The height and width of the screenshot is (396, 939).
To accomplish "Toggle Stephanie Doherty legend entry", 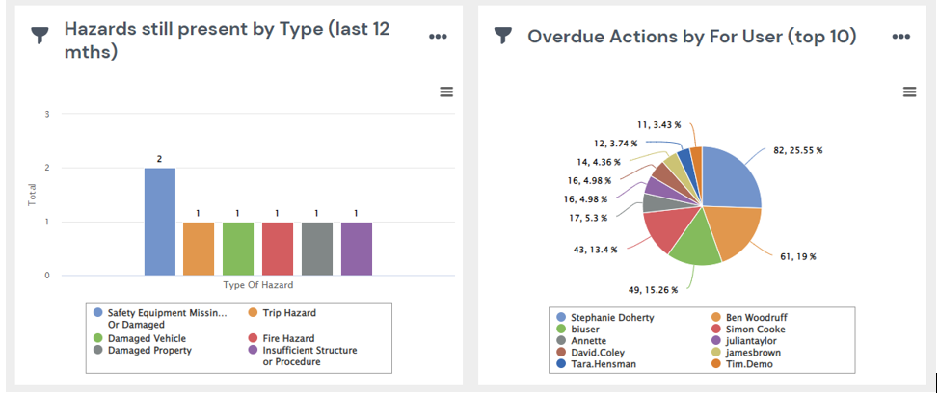I will pyautogui.click(x=612, y=316).
